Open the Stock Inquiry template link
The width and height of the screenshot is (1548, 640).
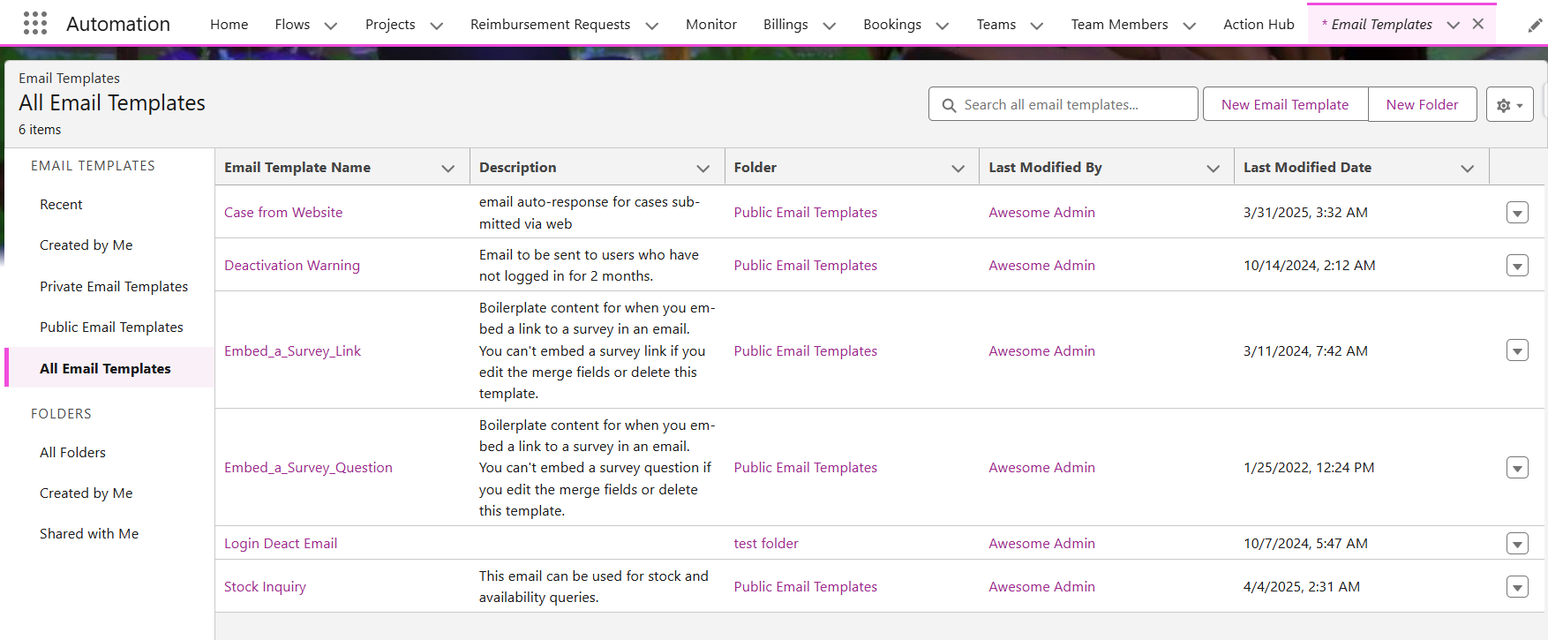265,587
